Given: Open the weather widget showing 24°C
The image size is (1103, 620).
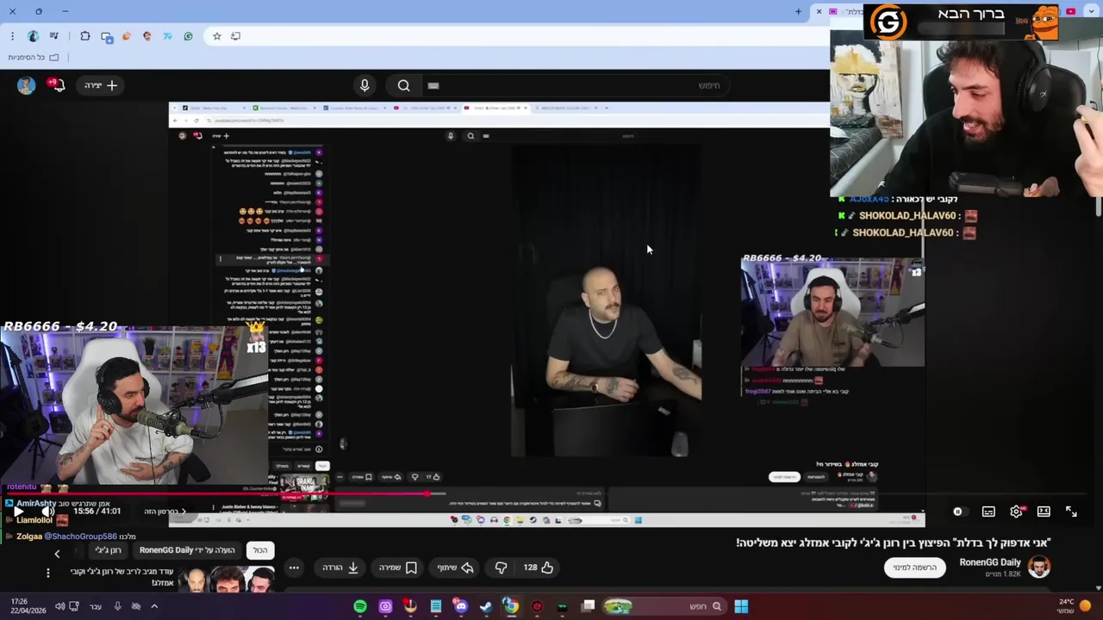Looking at the screenshot, I should (1074, 606).
